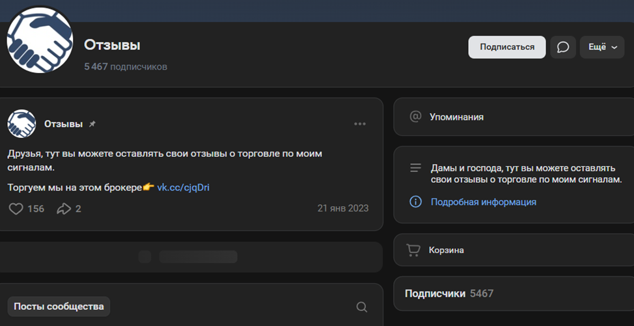Expand the Ещё dropdown menu

601,47
